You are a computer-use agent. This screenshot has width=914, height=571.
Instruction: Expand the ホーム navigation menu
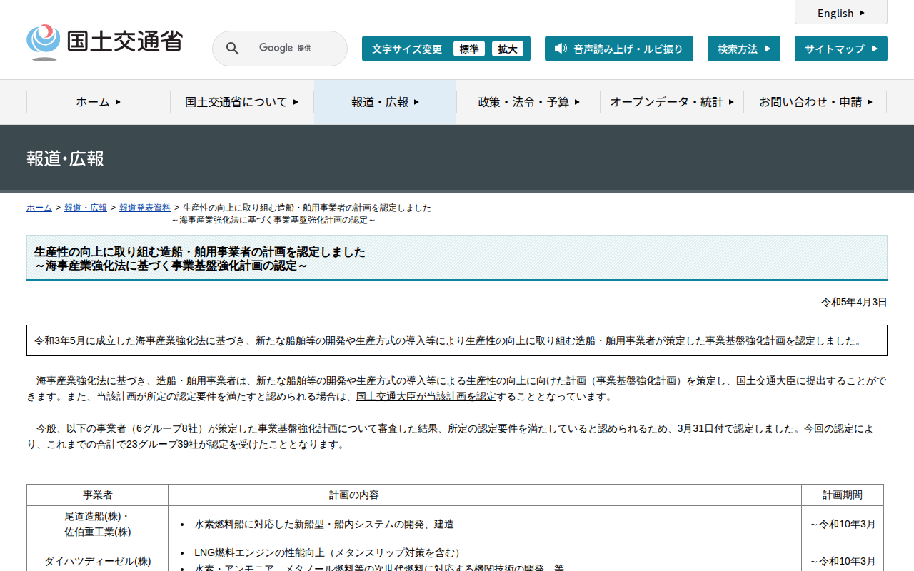click(x=99, y=102)
